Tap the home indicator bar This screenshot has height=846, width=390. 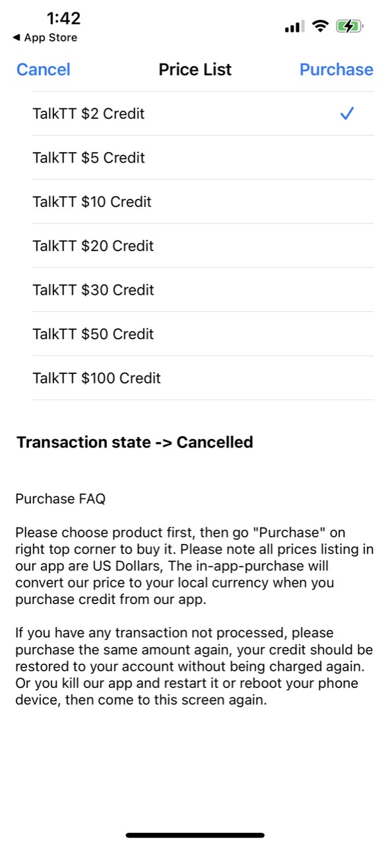pyautogui.click(x=195, y=834)
